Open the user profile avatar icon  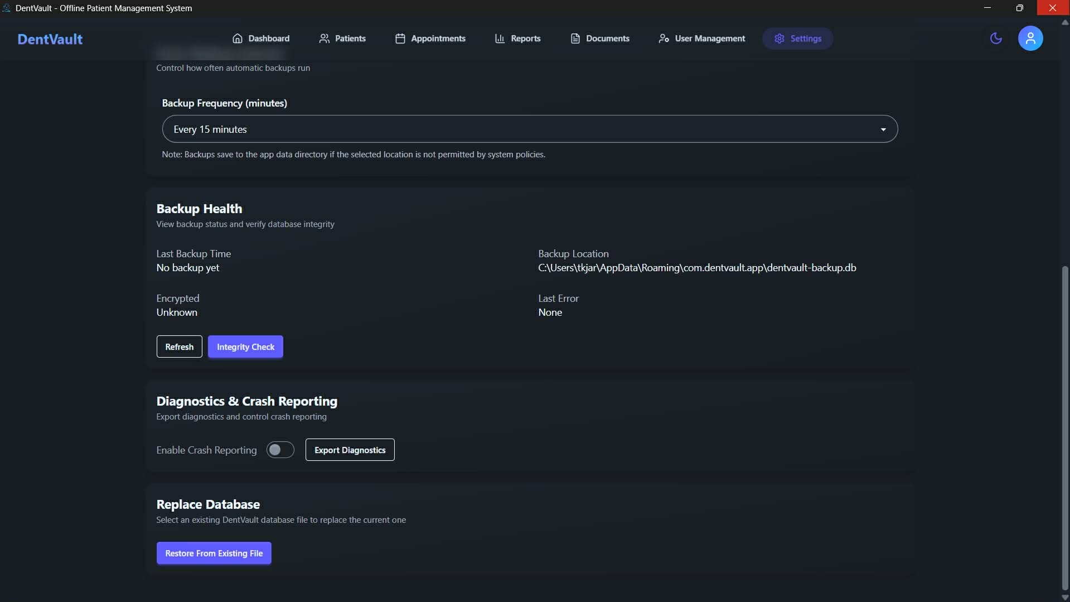point(1030,38)
